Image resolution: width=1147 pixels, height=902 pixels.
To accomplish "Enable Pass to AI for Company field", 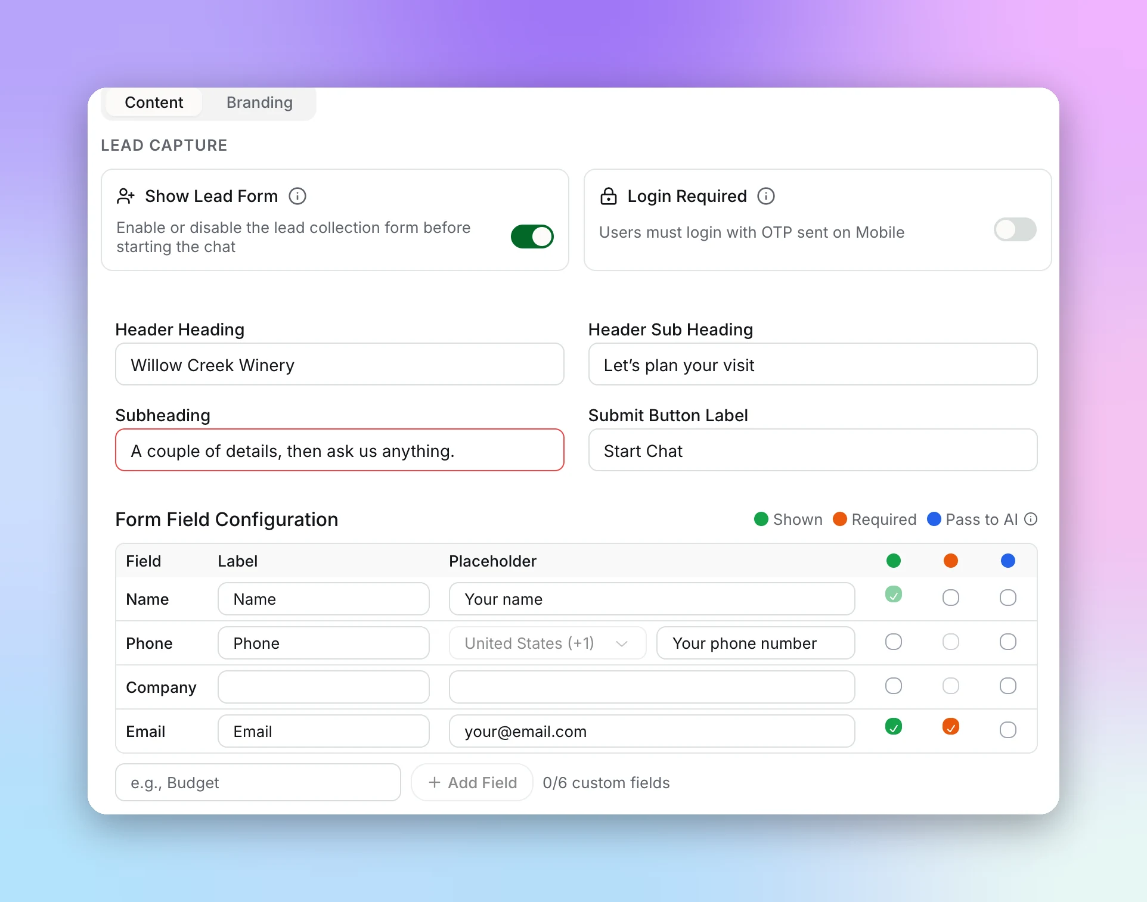I will tap(1008, 686).
